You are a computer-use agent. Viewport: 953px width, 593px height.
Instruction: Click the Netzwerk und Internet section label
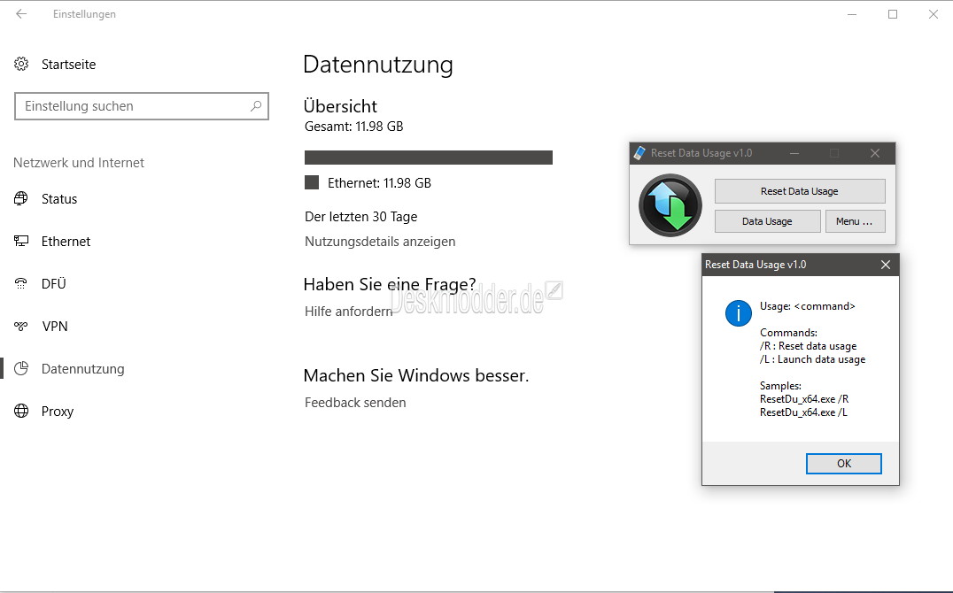pos(79,162)
